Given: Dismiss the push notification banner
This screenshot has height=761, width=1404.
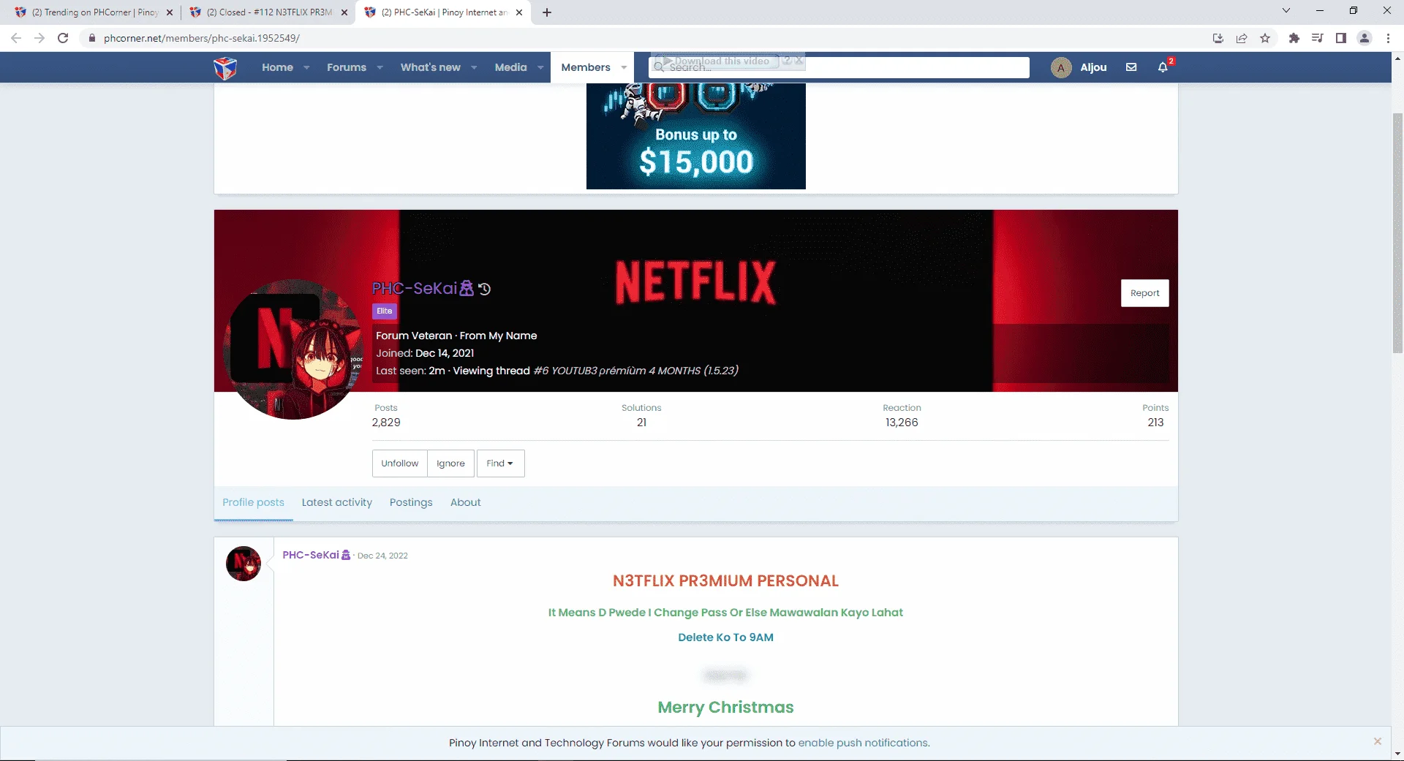Looking at the screenshot, I should coord(1378,741).
